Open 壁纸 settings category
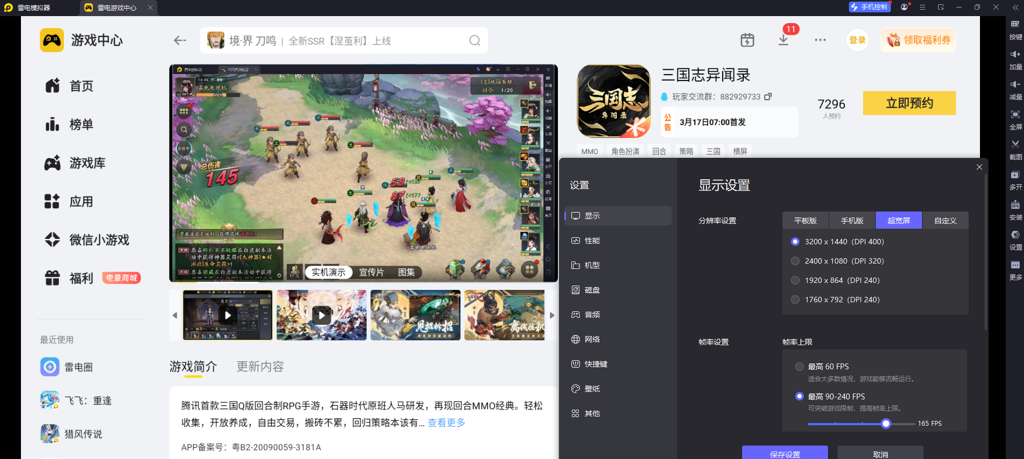Viewport: 1024px width, 459px height. [x=618, y=389]
